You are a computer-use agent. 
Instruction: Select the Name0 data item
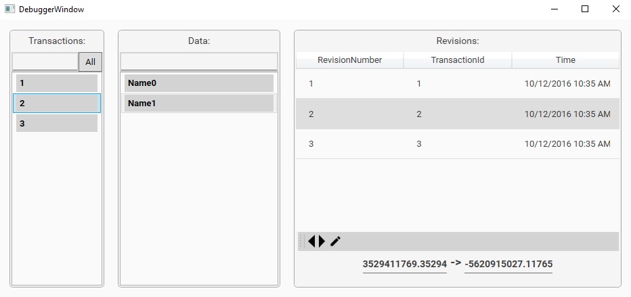tap(198, 83)
